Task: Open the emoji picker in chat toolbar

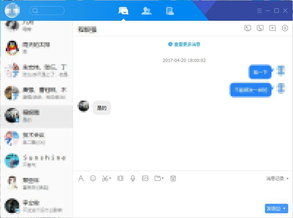Action: coord(93,178)
